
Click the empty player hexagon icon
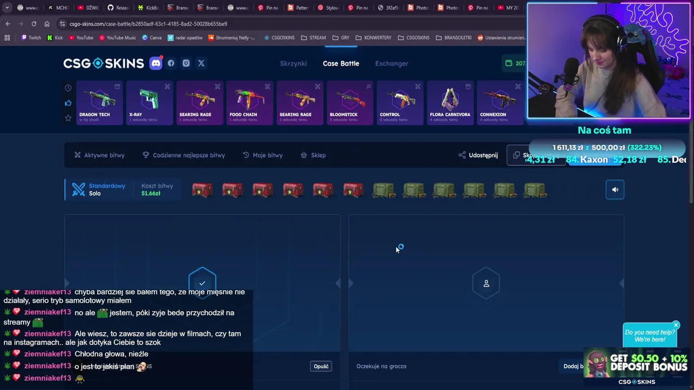(x=486, y=283)
